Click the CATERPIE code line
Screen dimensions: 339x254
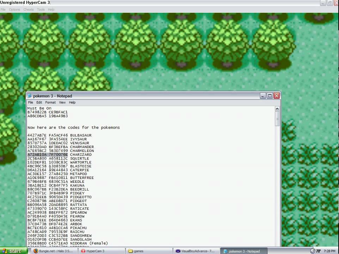tap(58, 170)
